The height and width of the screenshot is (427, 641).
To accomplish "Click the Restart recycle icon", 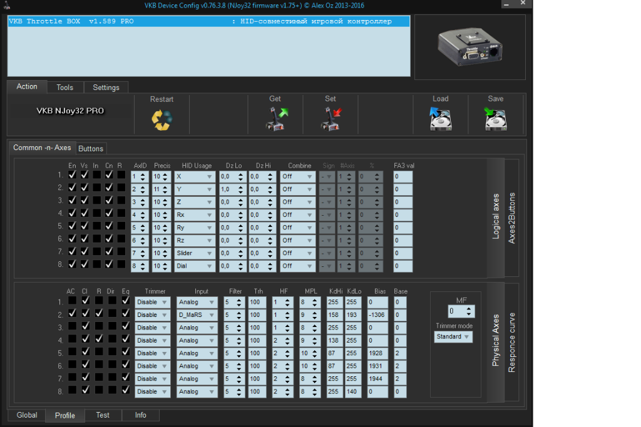I will tap(162, 120).
